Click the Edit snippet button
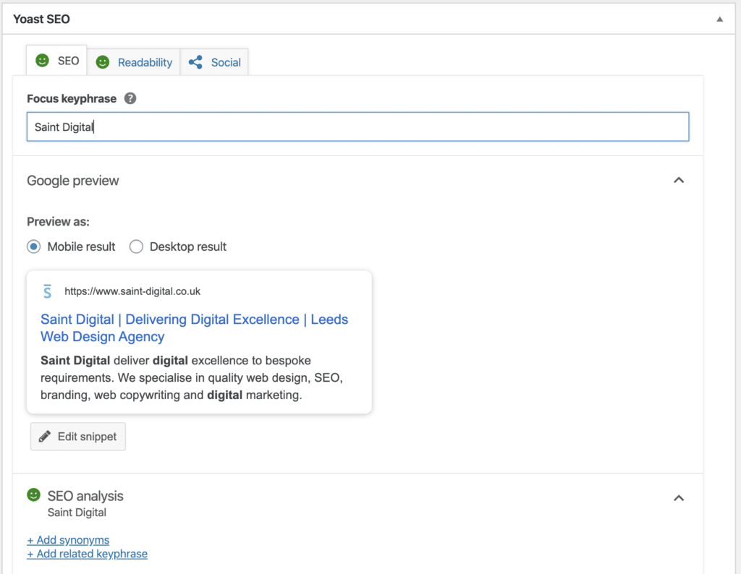 pos(78,437)
